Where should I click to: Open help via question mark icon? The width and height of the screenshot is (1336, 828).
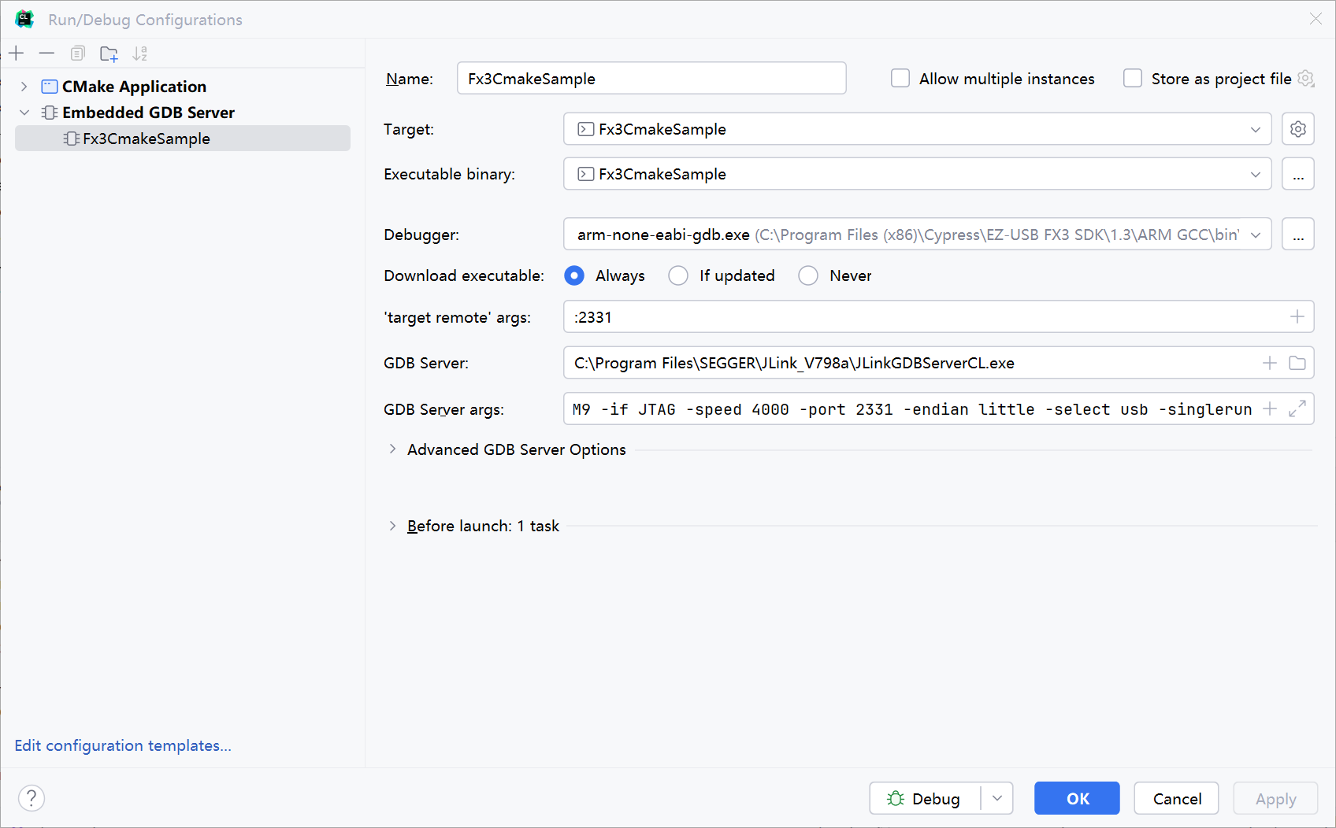pos(32,798)
